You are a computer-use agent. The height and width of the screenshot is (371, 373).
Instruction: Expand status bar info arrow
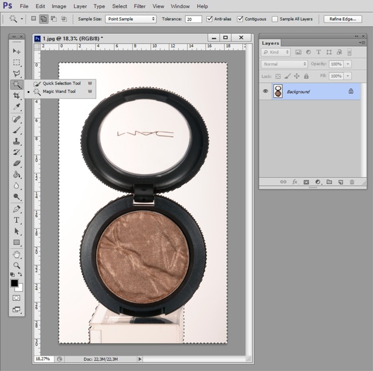point(140,359)
